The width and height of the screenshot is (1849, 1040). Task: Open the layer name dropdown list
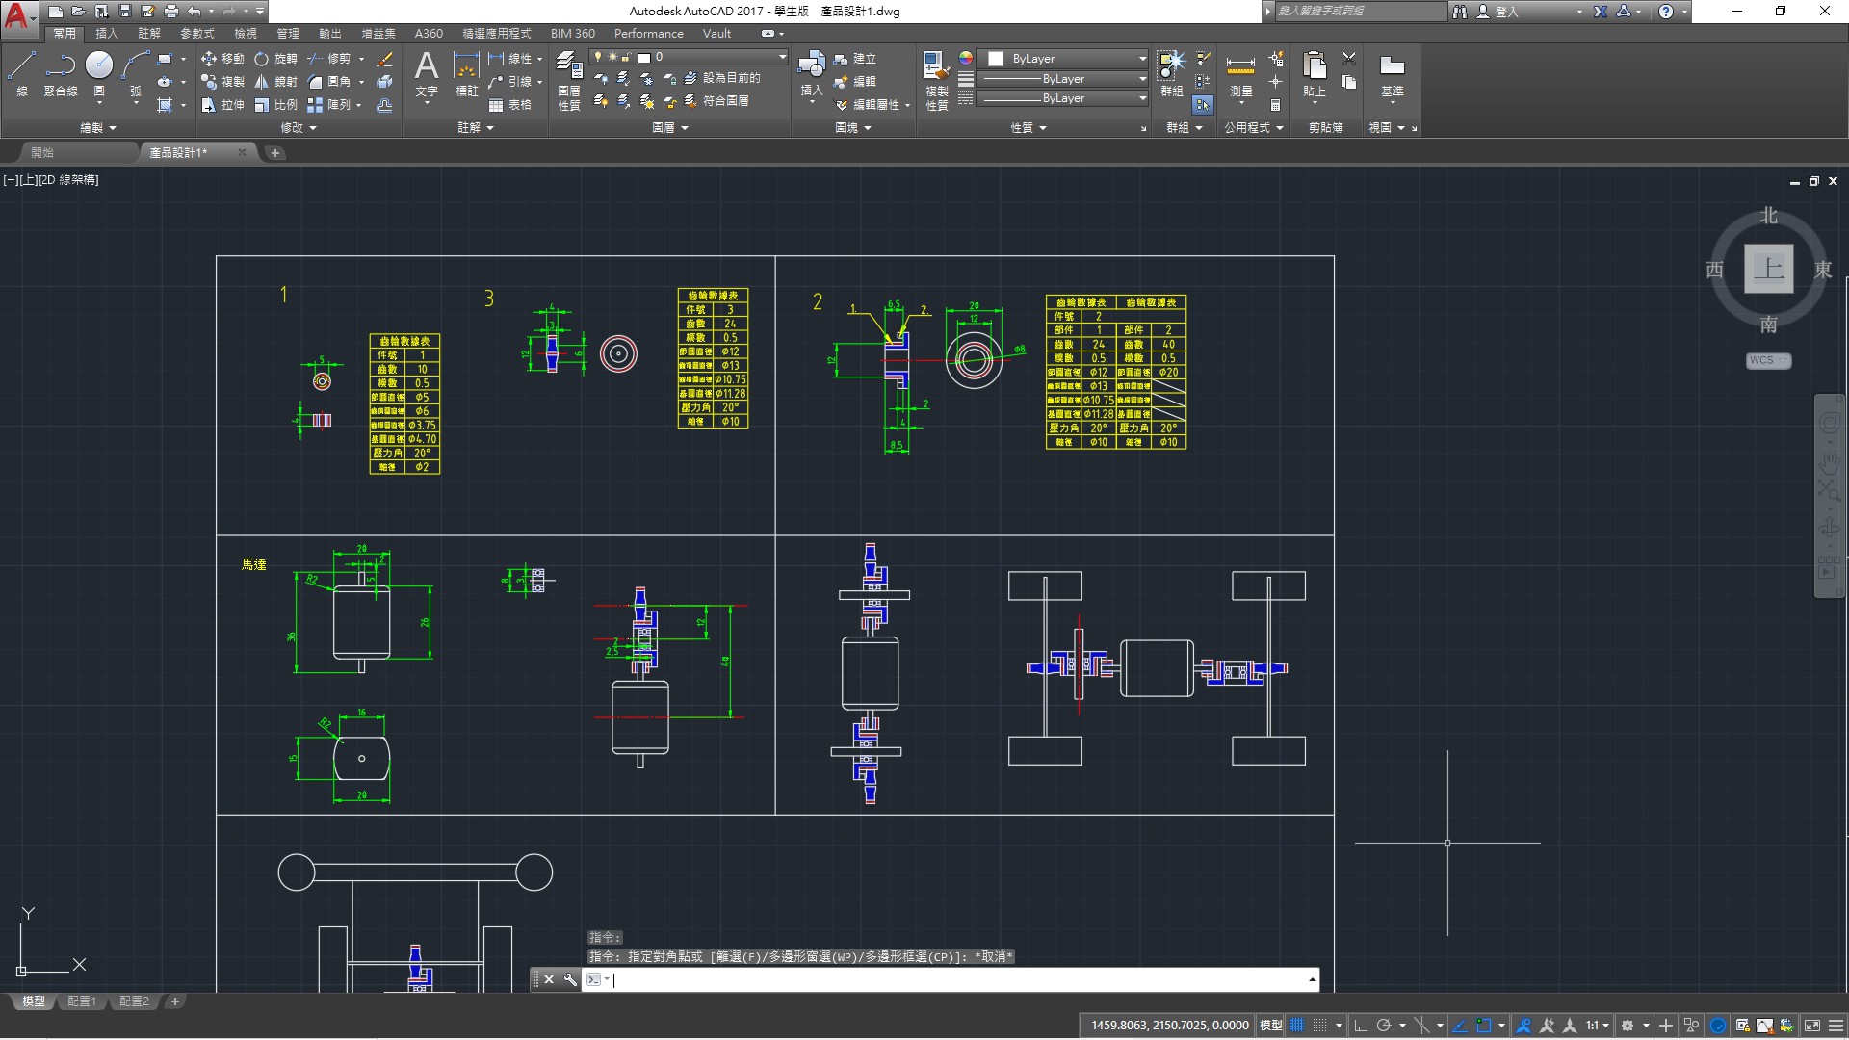pos(781,58)
